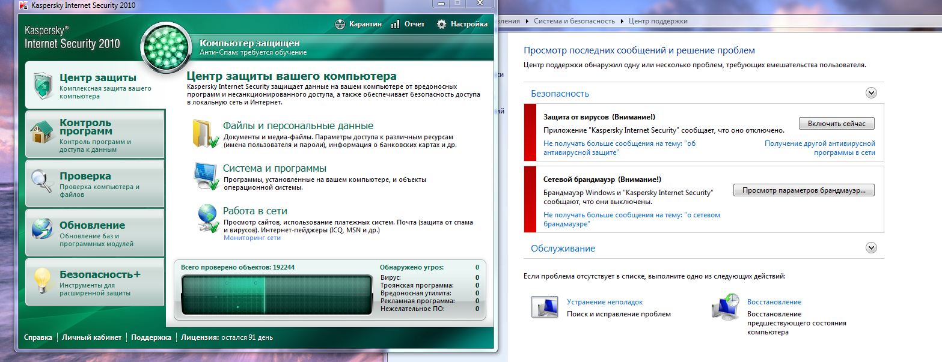
Task: Switch to the Безопасность+ tab
Action: (x=95, y=282)
